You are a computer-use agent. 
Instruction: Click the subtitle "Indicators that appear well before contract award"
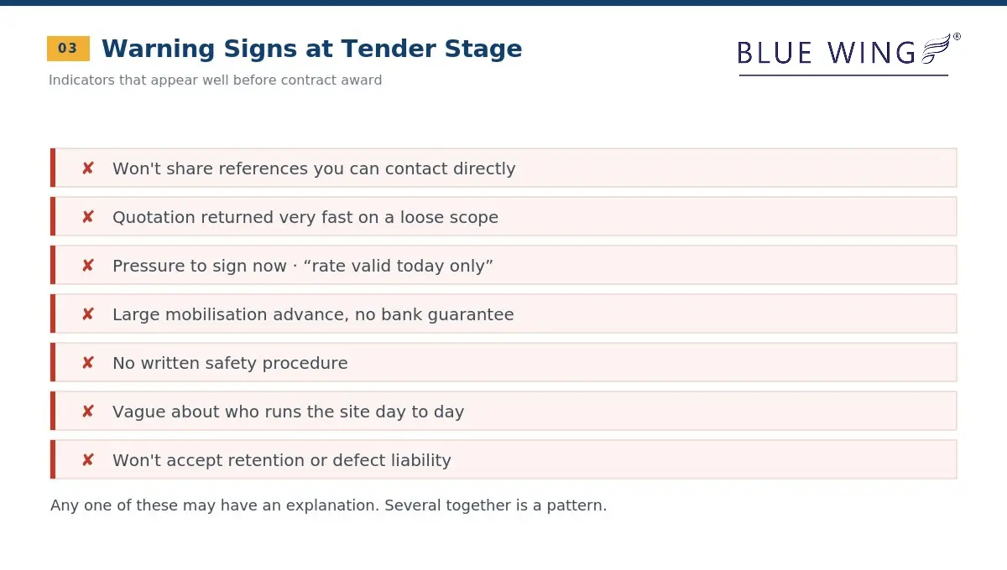(215, 80)
